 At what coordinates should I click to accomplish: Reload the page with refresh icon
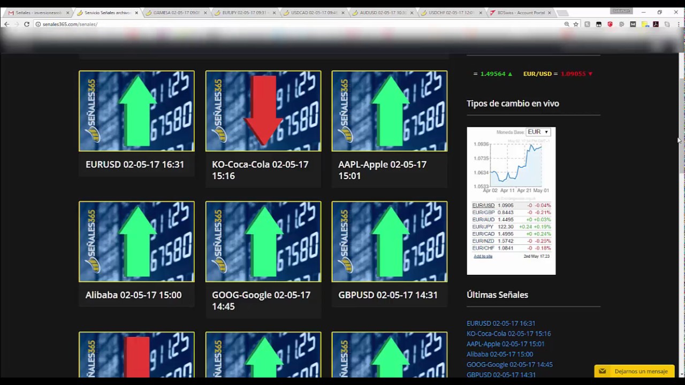tap(27, 24)
